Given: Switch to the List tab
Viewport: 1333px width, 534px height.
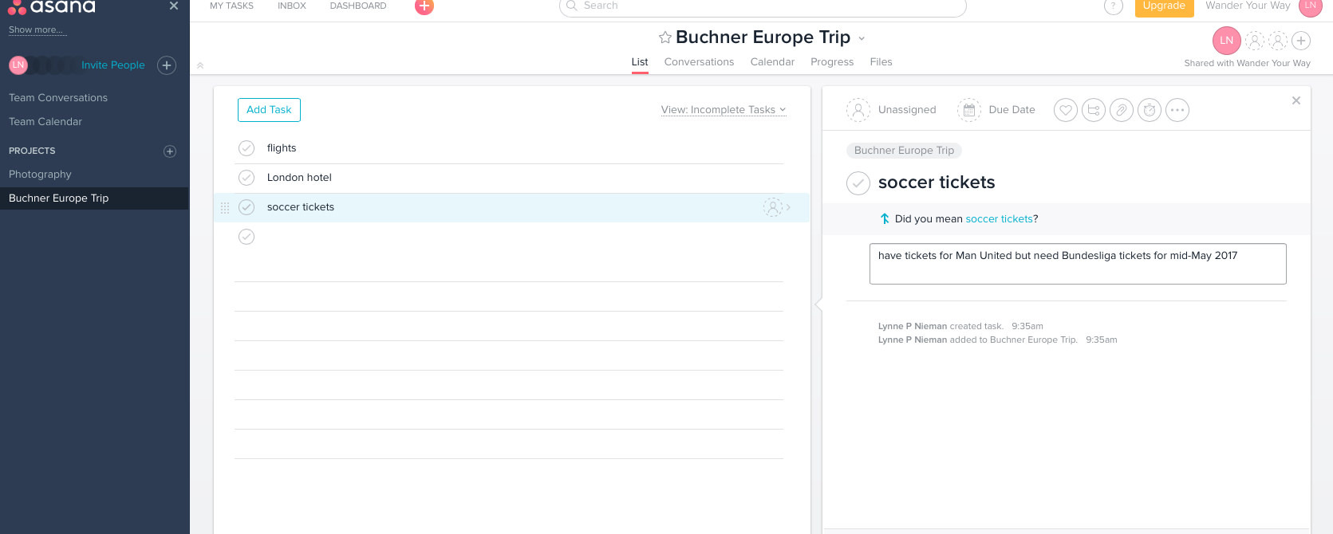Looking at the screenshot, I should coord(640,62).
